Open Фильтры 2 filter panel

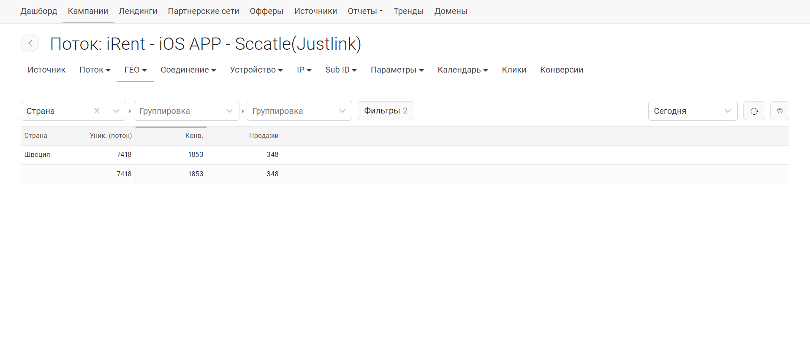(x=386, y=111)
